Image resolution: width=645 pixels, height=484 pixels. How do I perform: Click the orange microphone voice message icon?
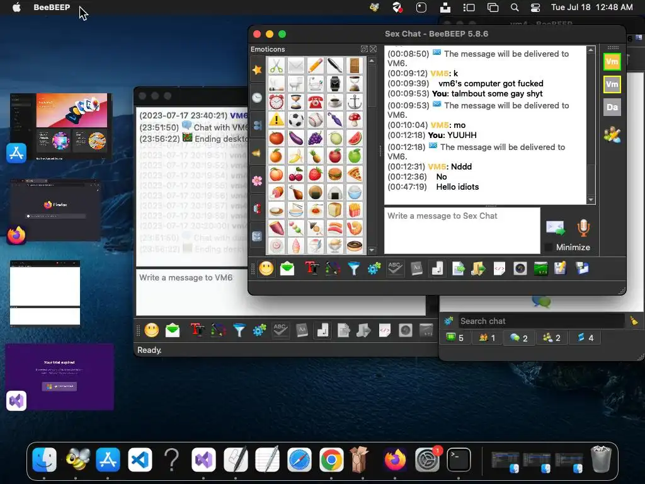click(583, 228)
